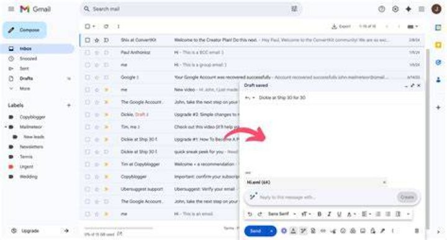Open Contacts side panel icon

pos(438,80)
